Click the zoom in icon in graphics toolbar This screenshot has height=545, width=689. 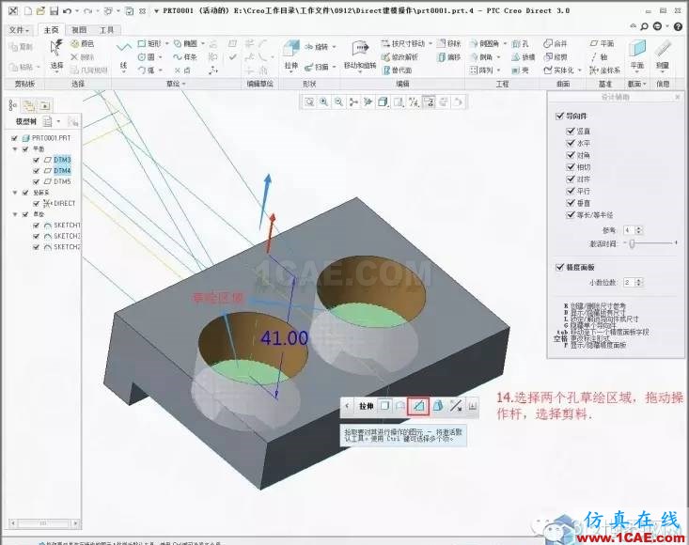coord(324,101)
